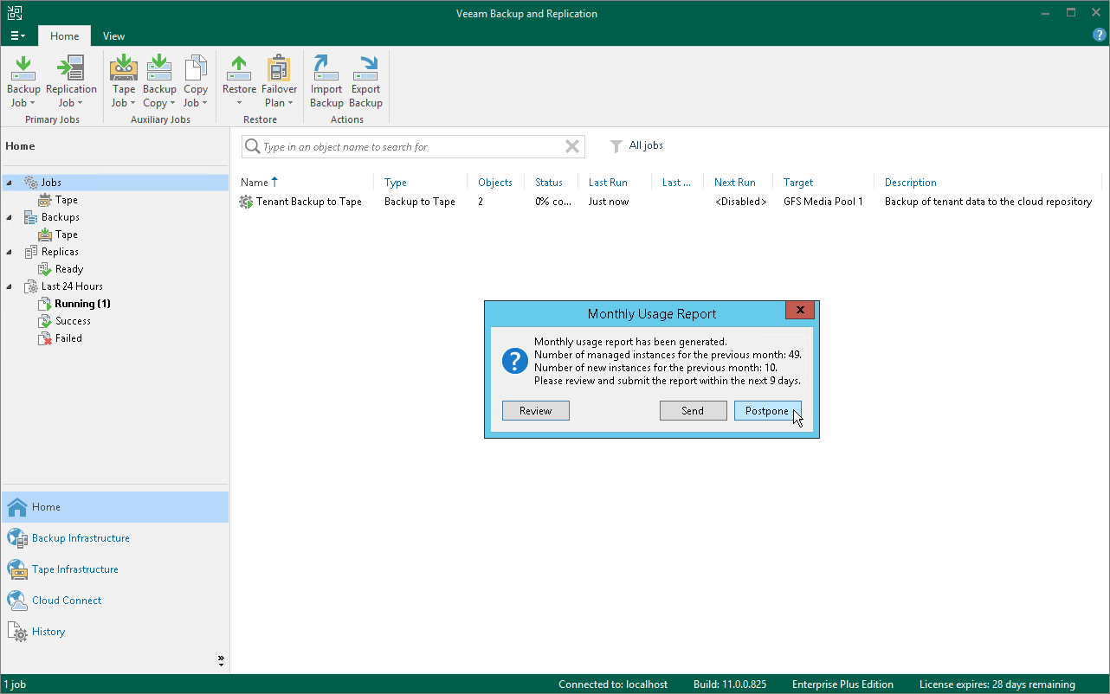The width and height of the screenshot is (1110, 694).
Task: Open the Replication Job ribbon button
Action: [x=71, y=82]
